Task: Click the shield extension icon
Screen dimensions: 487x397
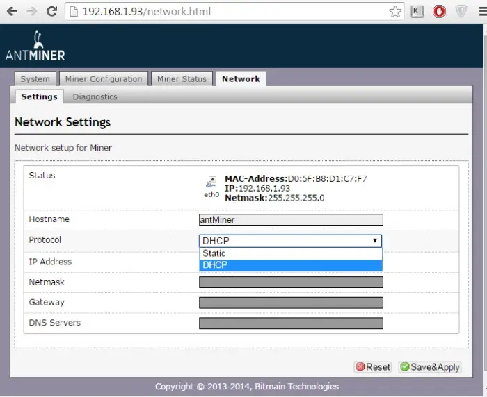Action: 460,12
